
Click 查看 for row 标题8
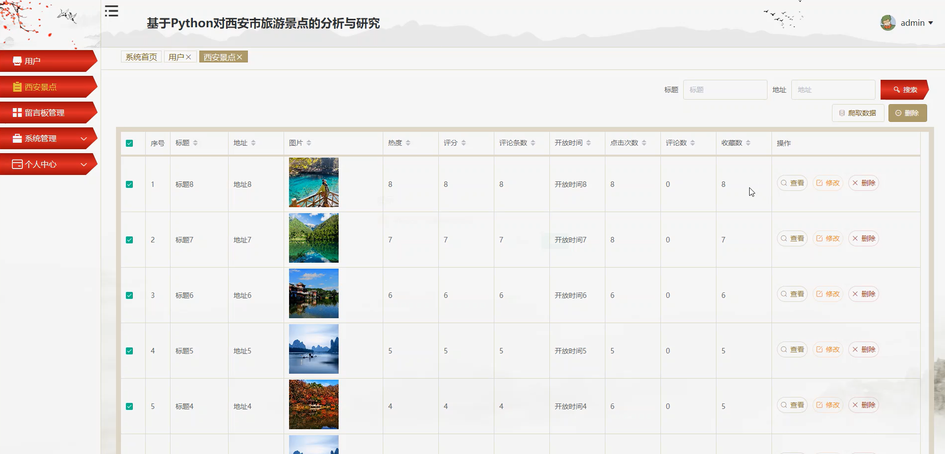point(792,183)
